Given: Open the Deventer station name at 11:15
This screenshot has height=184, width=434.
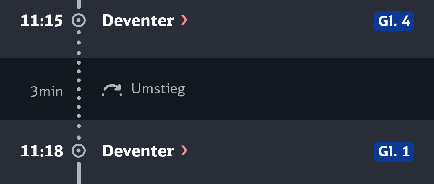Looking at the screenshot, I should 137,20.
